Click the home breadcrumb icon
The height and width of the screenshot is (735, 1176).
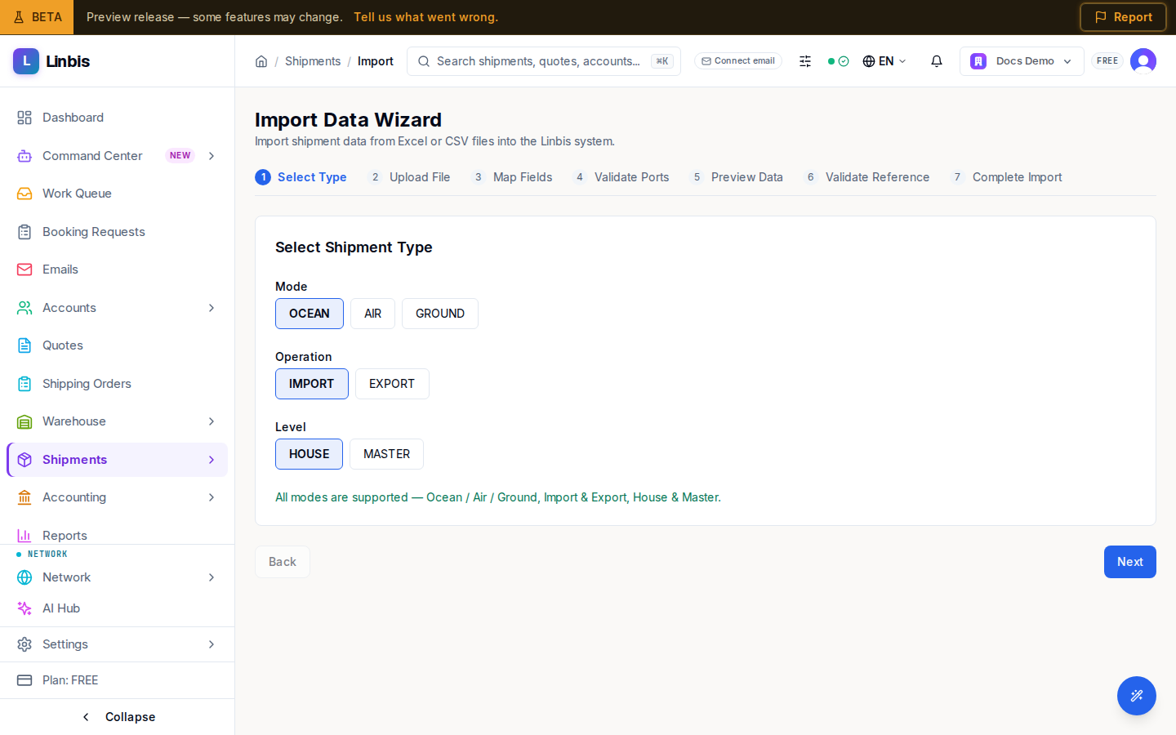[261, 61]
